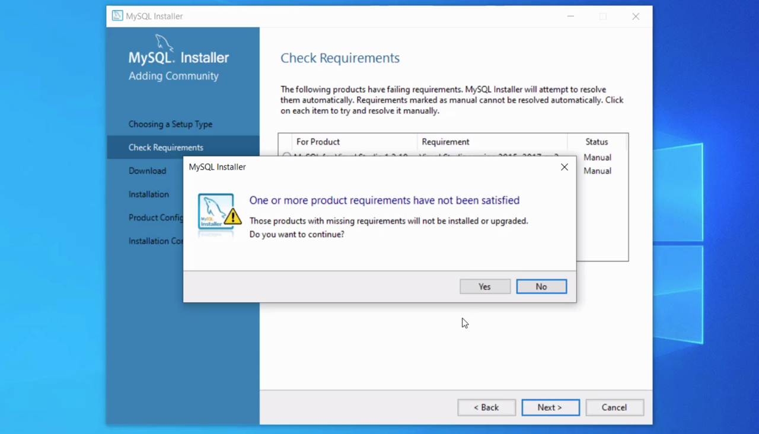Go back with the Back button
The height and width of the screenshot is (434, 759).
tap(486, 407)
